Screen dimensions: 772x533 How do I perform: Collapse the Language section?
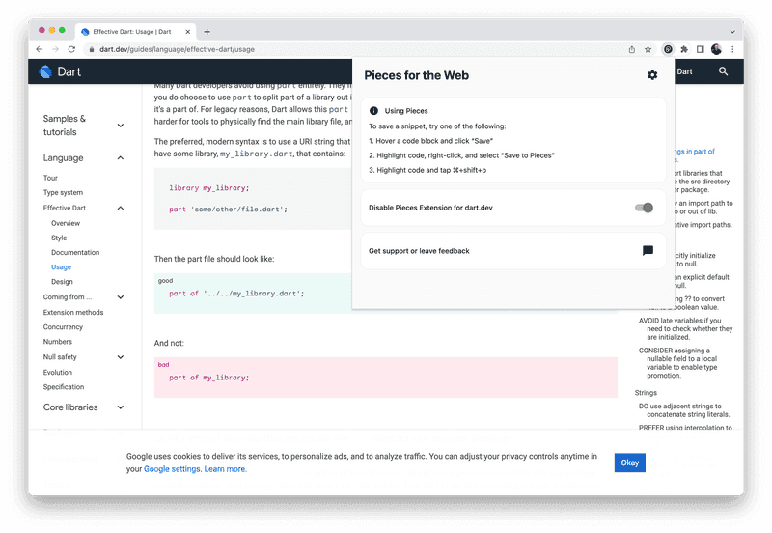pos(120,158)
